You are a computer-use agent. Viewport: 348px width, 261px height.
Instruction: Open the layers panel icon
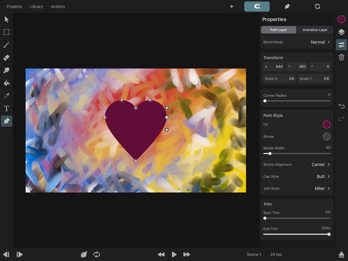pyautogui.click(x=342, y=32)
